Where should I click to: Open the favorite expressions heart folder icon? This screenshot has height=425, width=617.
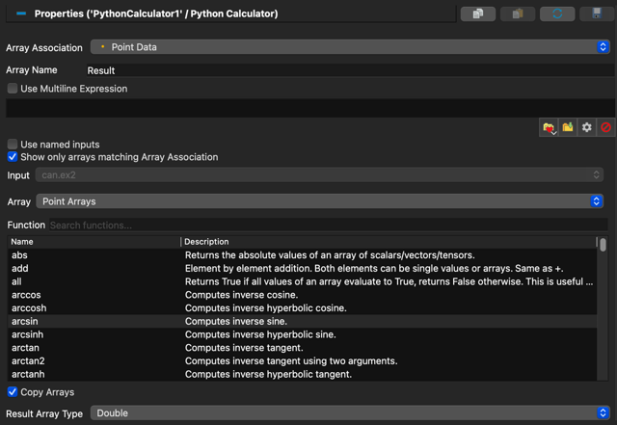click(549, 127)
